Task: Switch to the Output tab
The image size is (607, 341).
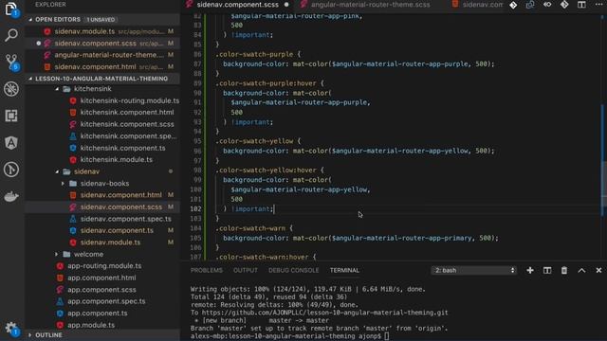Action: pyautogui.click(x=246, y=270)
